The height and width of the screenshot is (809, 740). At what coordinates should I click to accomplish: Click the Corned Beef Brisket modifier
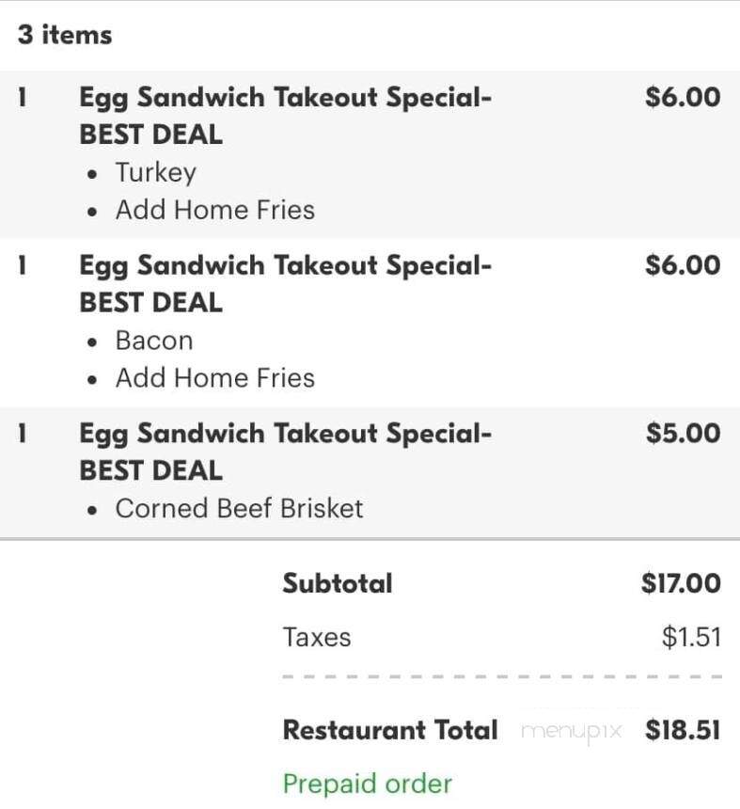(x=239, y=508)
